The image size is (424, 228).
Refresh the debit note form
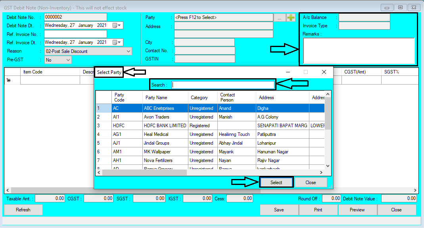point(23,210)
